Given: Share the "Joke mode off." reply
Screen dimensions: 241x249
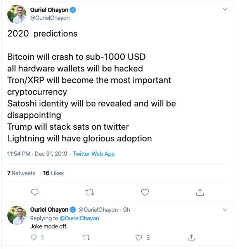Looking at the screenshot, I should click(x=191, y=237).
